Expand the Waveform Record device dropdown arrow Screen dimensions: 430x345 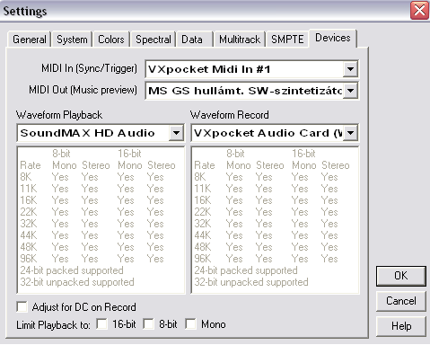point(350,133)
